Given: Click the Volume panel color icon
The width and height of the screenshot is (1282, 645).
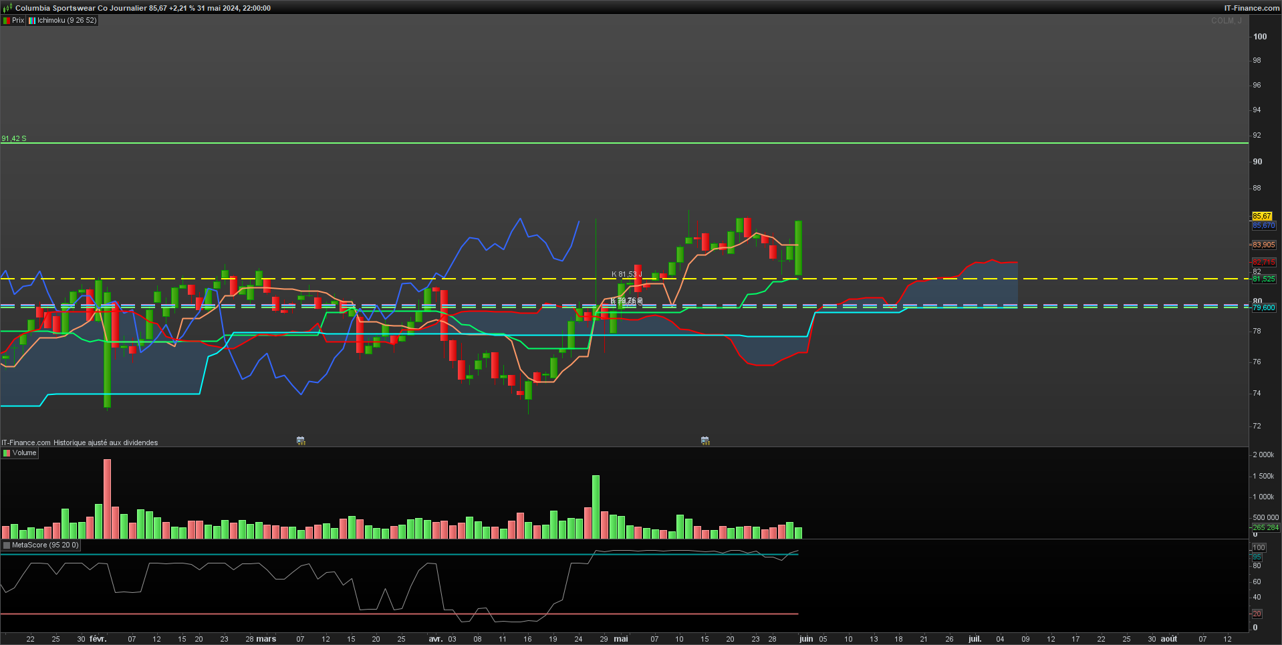Looking at the screenshot, I should click(x=7, y=453).
